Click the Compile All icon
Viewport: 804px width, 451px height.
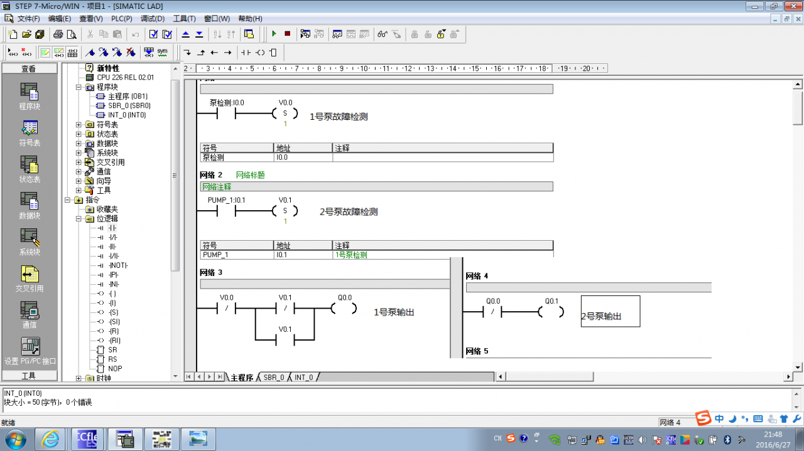point(167,34)
